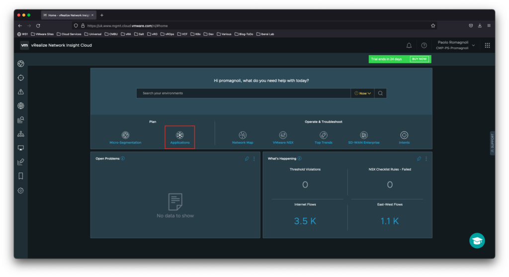Open the browser hamburger menu
This screenshot has width=509, height=277.
coord(489,26)
